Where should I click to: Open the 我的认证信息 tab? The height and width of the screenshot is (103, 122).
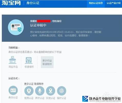[x=96, y=3]
